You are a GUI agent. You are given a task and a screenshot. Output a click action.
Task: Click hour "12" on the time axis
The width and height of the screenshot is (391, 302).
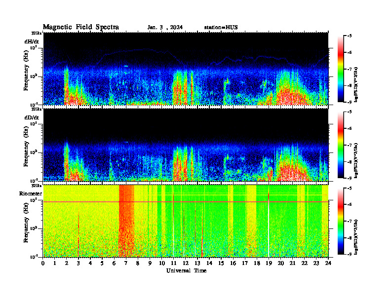[186, 263]
